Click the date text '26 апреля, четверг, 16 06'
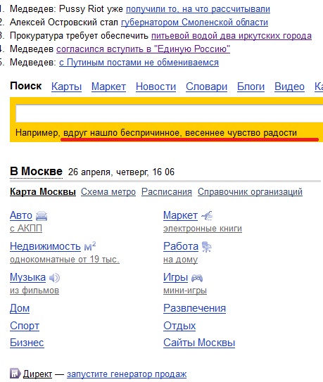This screenshot has height=382, width=323. coord(121,172)
